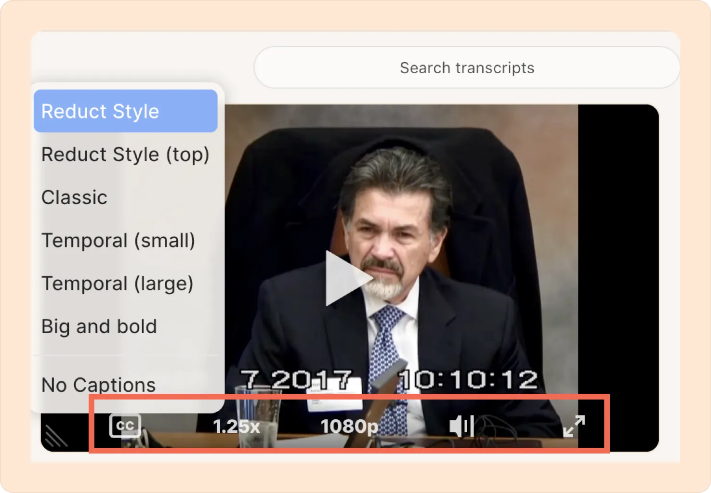Viewport: 711px width, 493px height.
Task: Click the speaker volume icon
Action: click(x=461, y=426)
